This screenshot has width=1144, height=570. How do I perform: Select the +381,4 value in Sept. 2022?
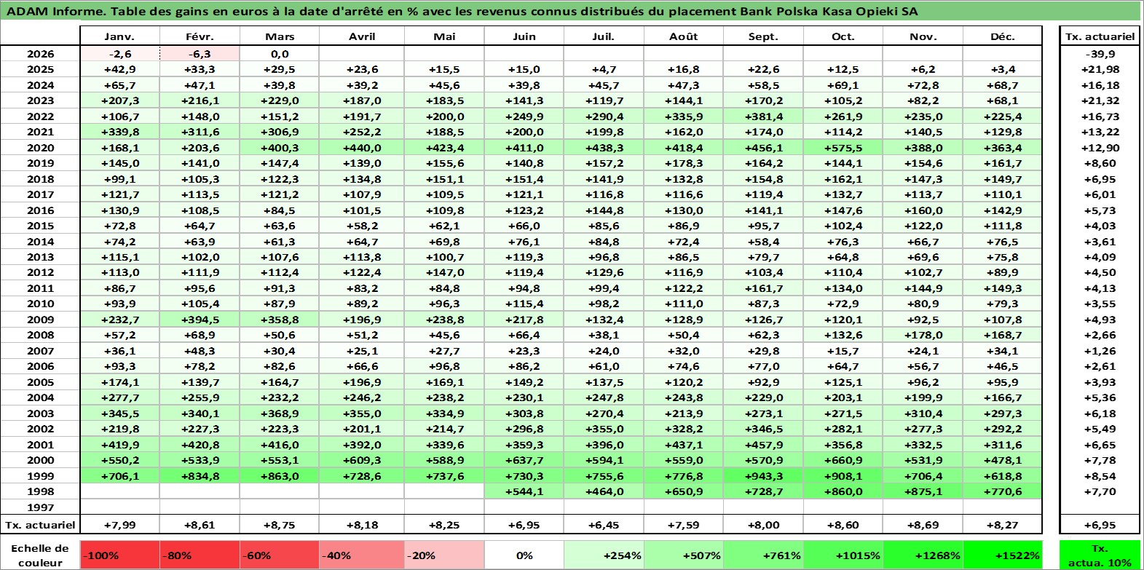pyautogui.click(x=763, y=116)
